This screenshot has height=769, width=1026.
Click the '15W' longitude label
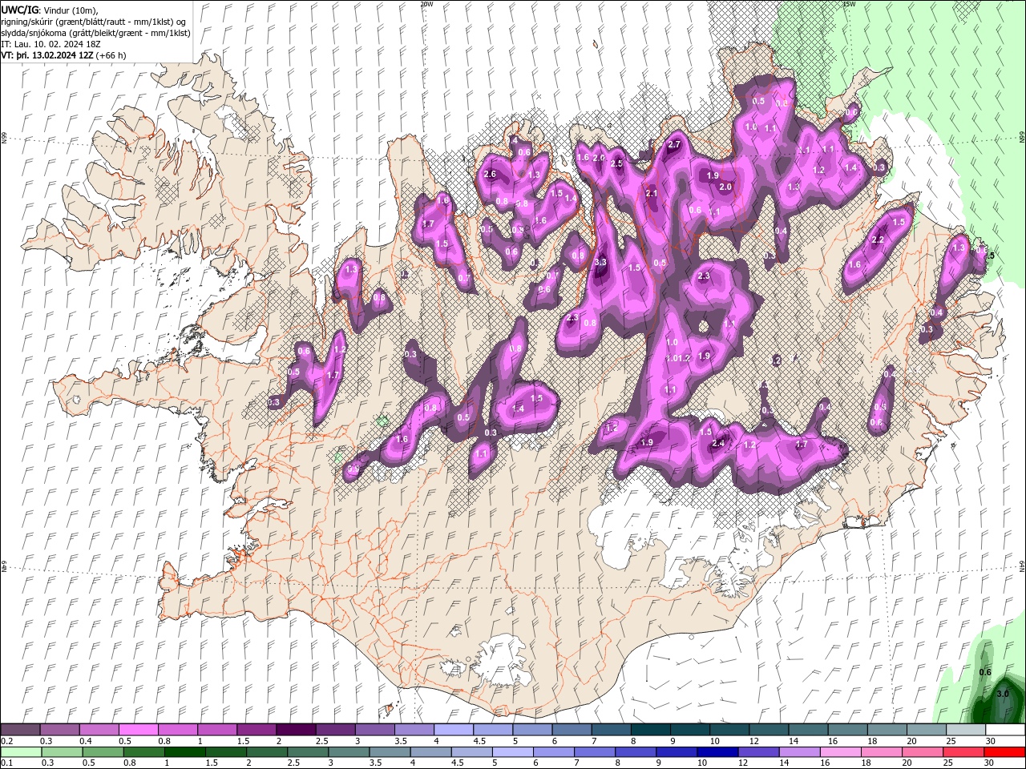[x=849, y=4]
